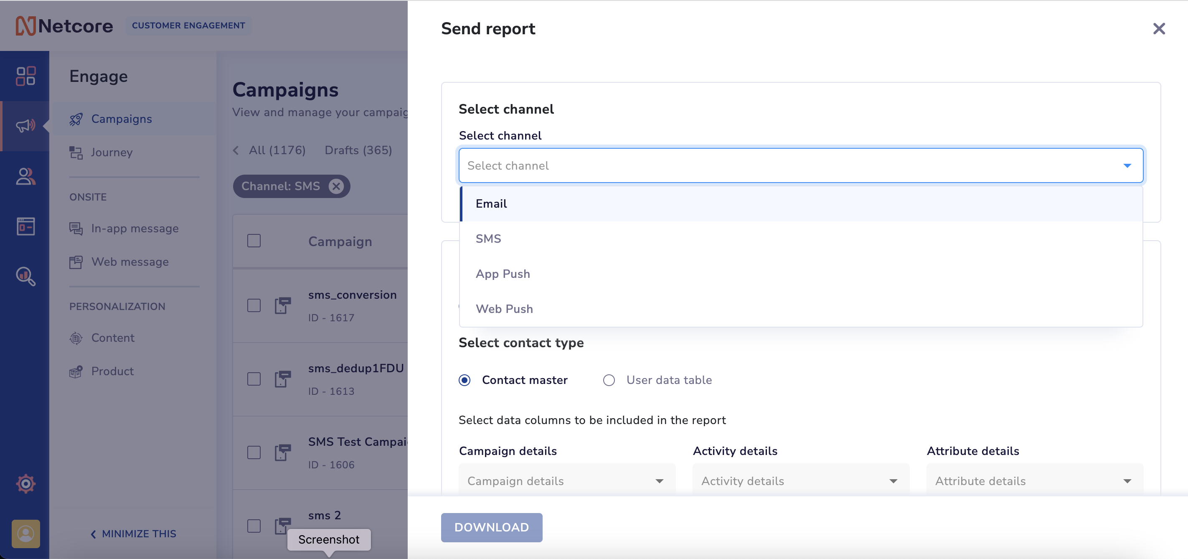This screenshot has width=1188, height=559.
Task: Open the Attribute details dropdown
Action: click(x=1034, y=481)
